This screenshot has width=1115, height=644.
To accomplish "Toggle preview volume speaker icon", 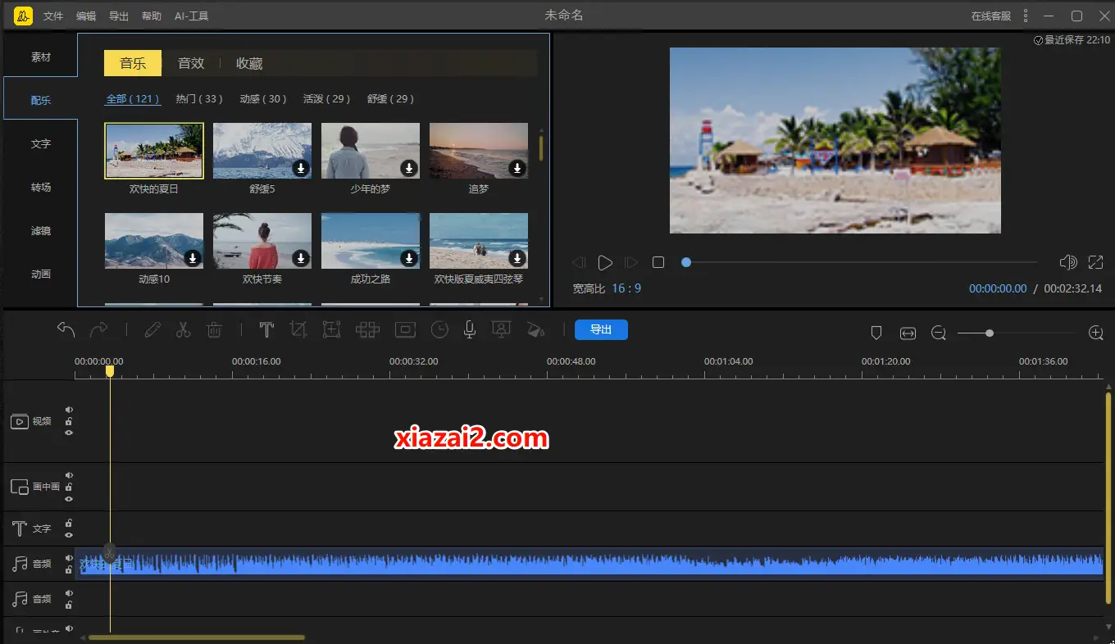I will [x=1067, y=262].
